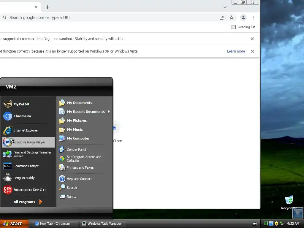Click the Start button
The height and width of the screenshot is (228, 304).
14,224
